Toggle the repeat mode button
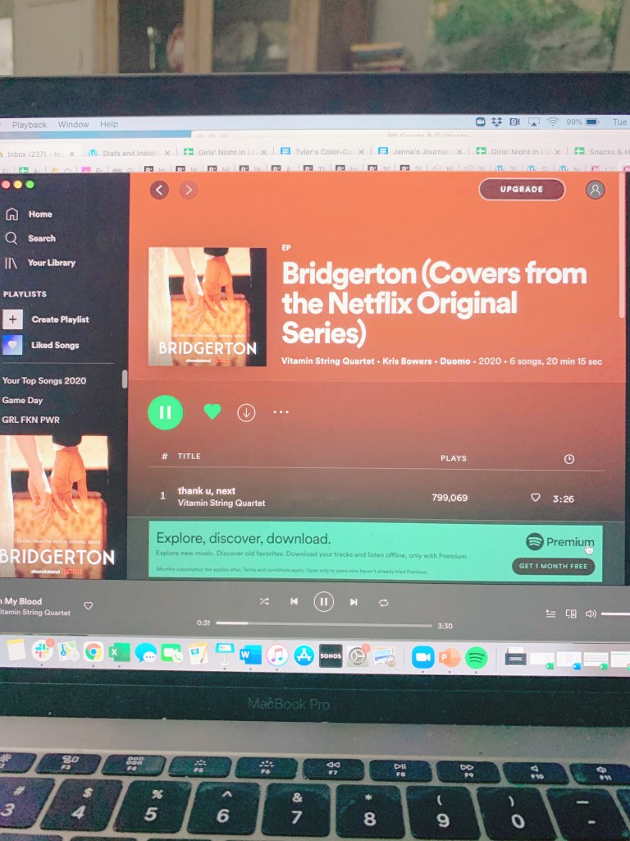Image resolution: width=630 pixels, height=841 pixels. [383, 603]
